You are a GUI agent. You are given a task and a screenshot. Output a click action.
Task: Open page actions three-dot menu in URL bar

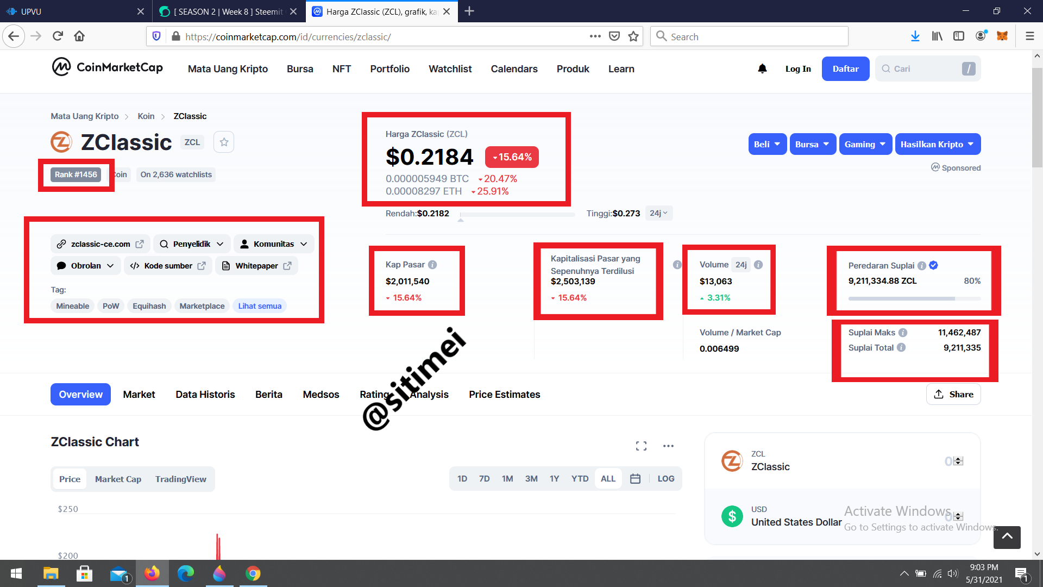pyautogui.click(x=595, y=36)
